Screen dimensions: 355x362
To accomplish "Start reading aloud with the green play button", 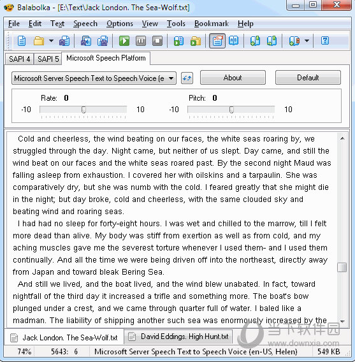I will click(x=124, y=41).
